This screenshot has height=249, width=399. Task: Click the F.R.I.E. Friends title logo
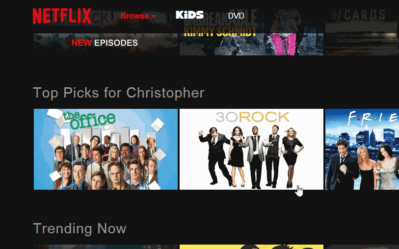point(373,117)
